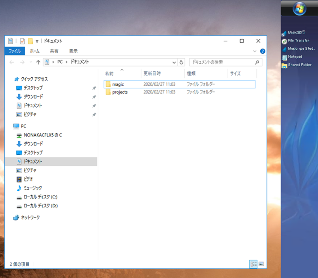This screenshot has height=278, width=318.
Task: Switch to large icons view
Action: click(x=261, y=264)
